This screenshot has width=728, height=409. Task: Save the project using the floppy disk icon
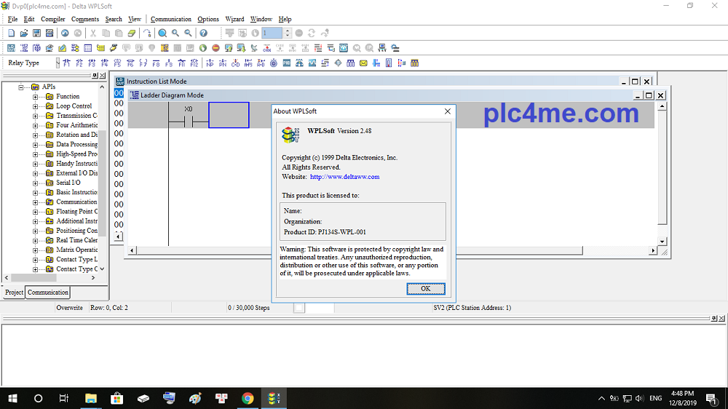point(36,33)
